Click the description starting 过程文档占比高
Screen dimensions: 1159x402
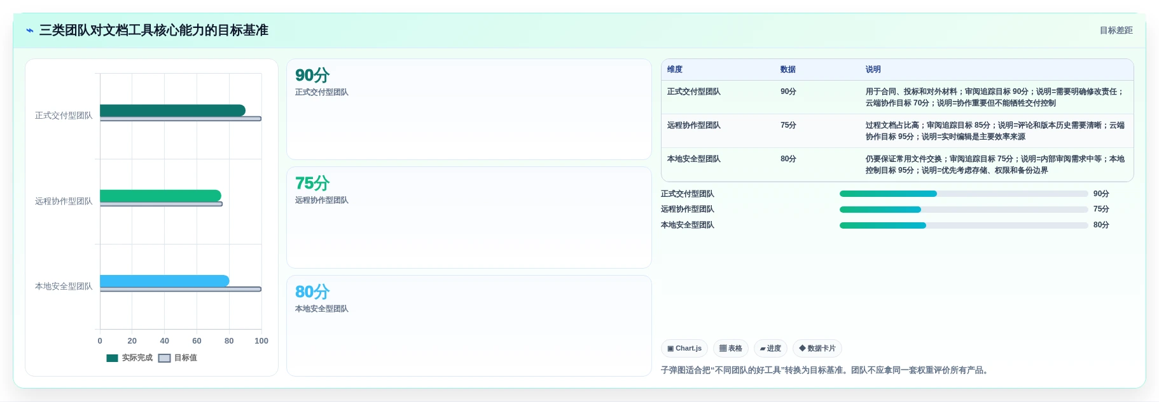point(995,131)
